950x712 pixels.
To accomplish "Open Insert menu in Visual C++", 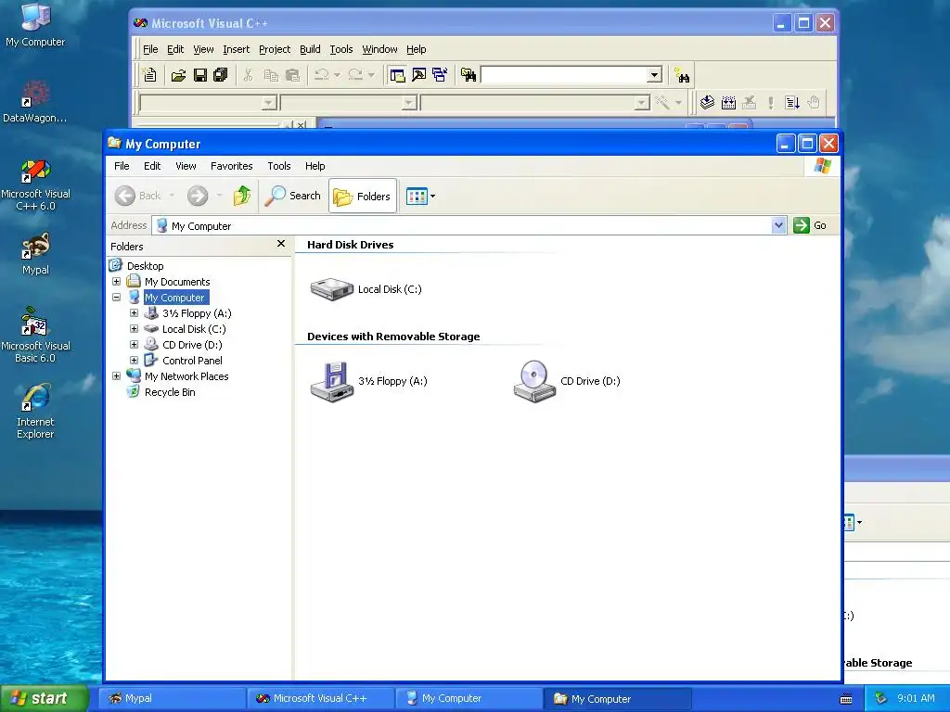I will tap(236, 49).
